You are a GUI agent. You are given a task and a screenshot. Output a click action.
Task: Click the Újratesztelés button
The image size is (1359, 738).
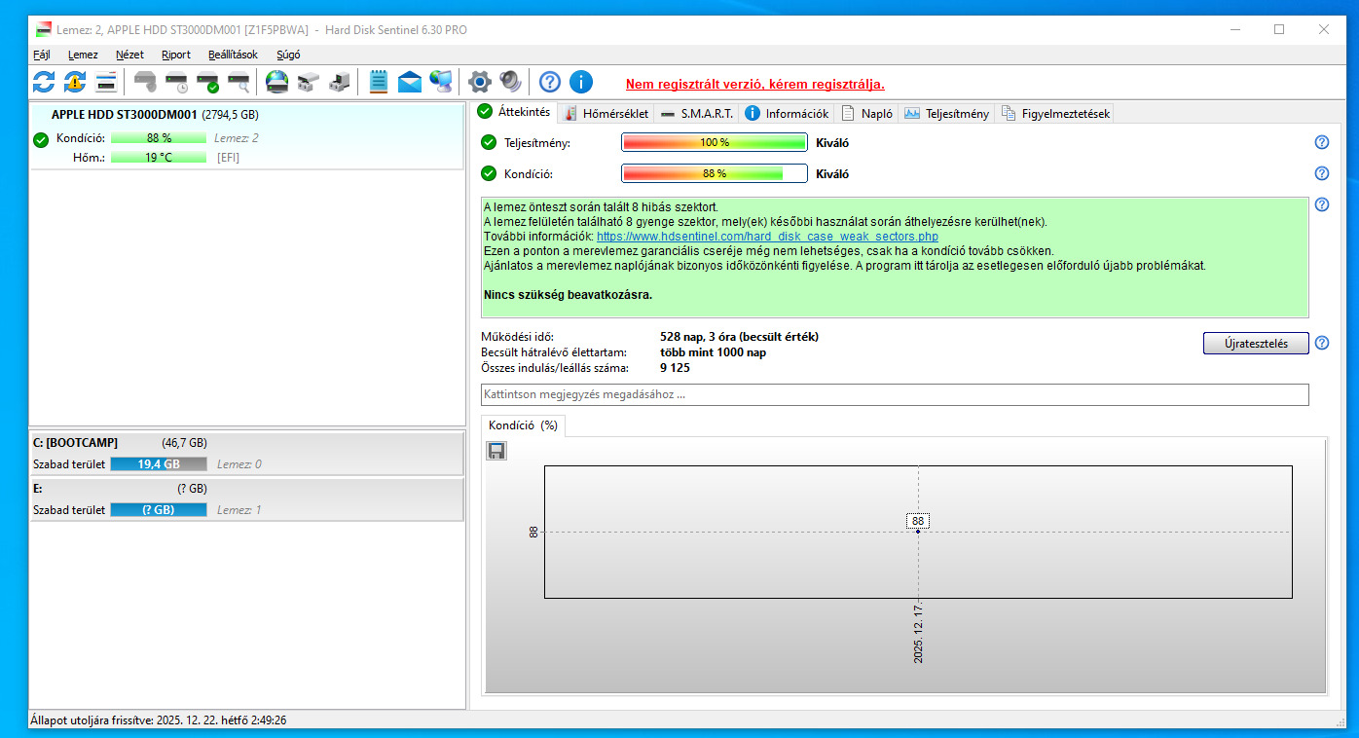(x=1256, y=343)
